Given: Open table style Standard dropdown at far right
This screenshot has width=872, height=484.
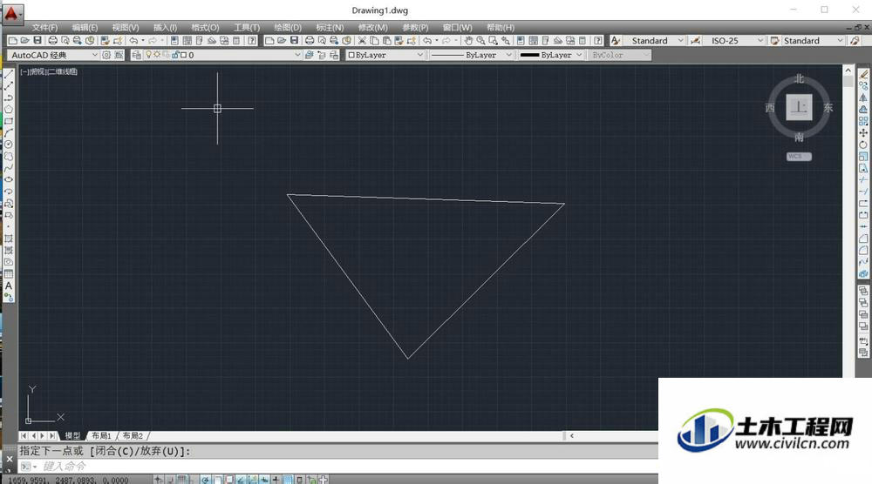Looking at the screenshot, I should (840, 41).
